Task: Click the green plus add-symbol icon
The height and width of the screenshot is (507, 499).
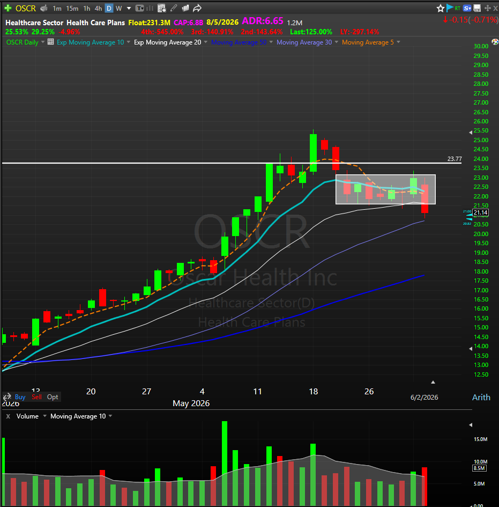Action: [x=8, y=8]
